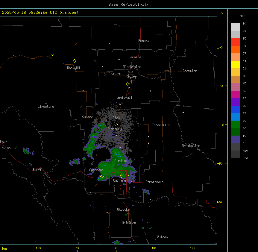Click the Cochrane town label
This screenshot has height=252, width=258.
pyautogui.click(x=96, y=170)
